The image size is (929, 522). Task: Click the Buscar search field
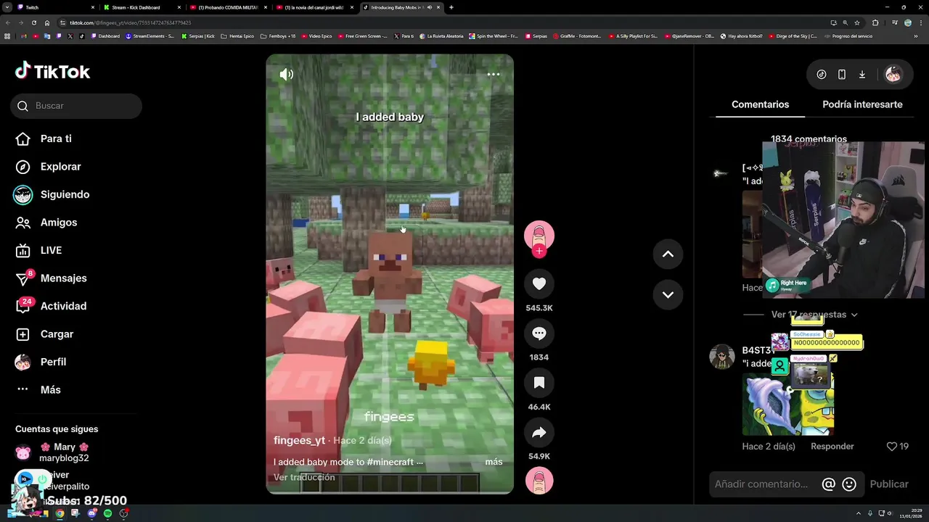76,106
